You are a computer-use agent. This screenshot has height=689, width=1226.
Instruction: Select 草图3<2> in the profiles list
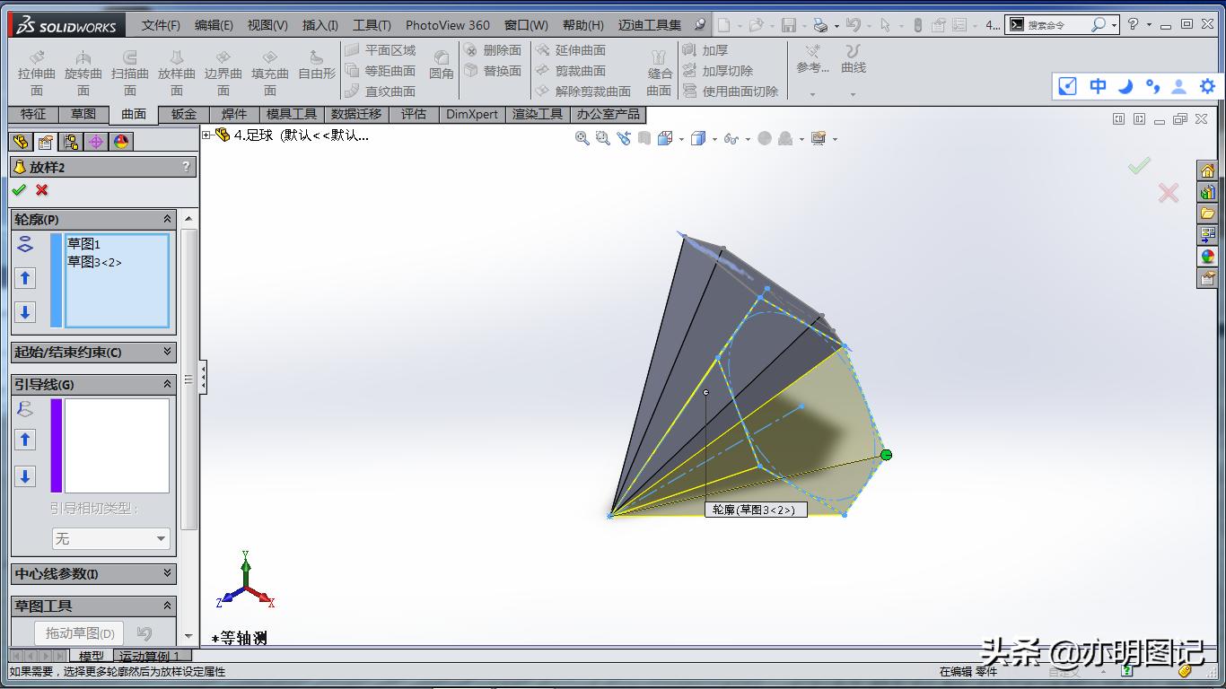pyautogui.click(x=93, y=260)
